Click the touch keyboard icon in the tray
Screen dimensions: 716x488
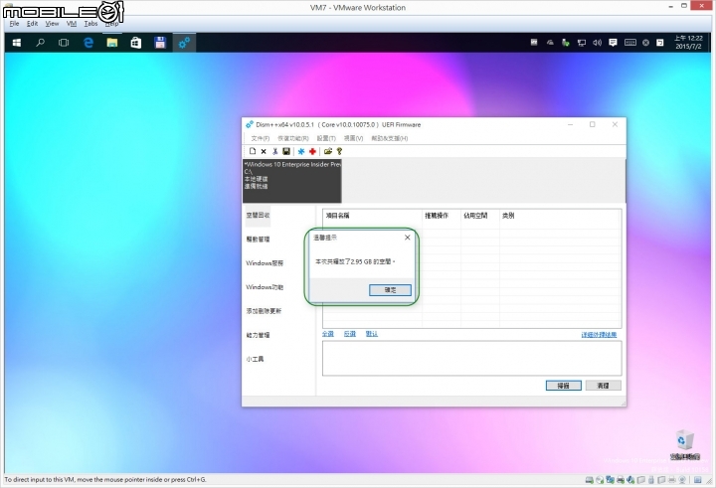pyautogui.click(x=630, y=43)
